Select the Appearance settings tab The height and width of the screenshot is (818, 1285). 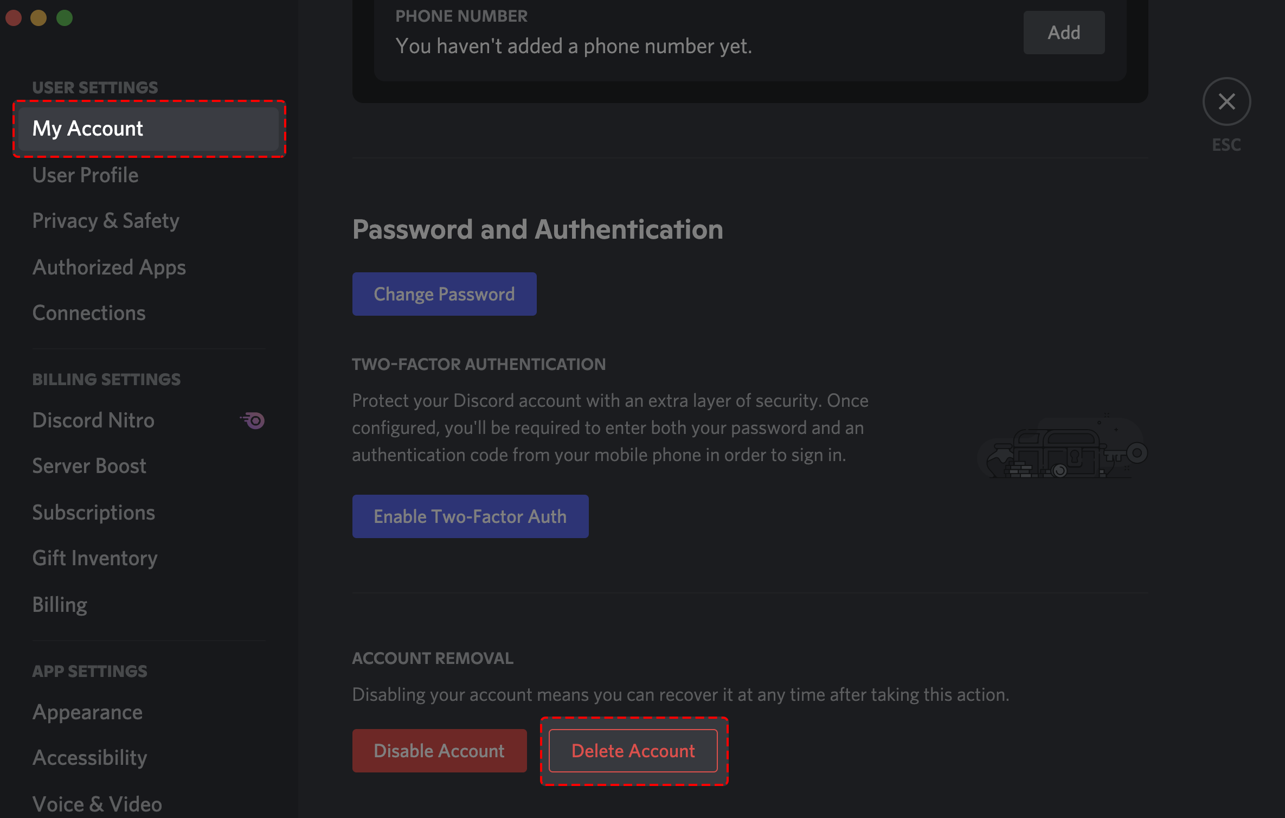[88, 711]
